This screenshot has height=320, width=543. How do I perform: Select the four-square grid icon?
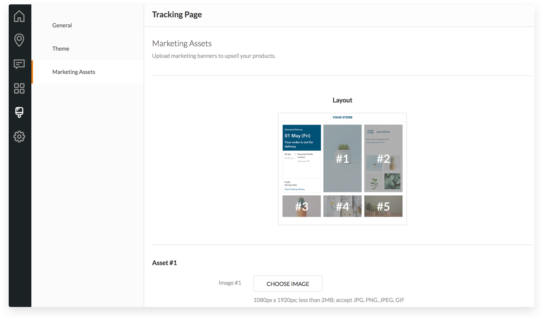point(19,89)
